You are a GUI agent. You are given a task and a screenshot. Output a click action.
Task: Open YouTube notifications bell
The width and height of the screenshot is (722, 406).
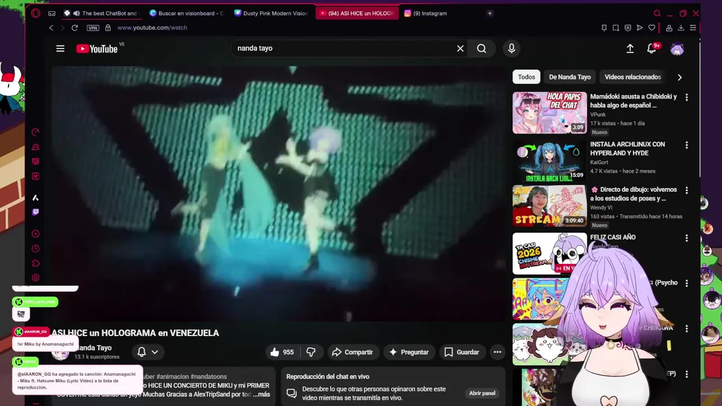(651, 49)
